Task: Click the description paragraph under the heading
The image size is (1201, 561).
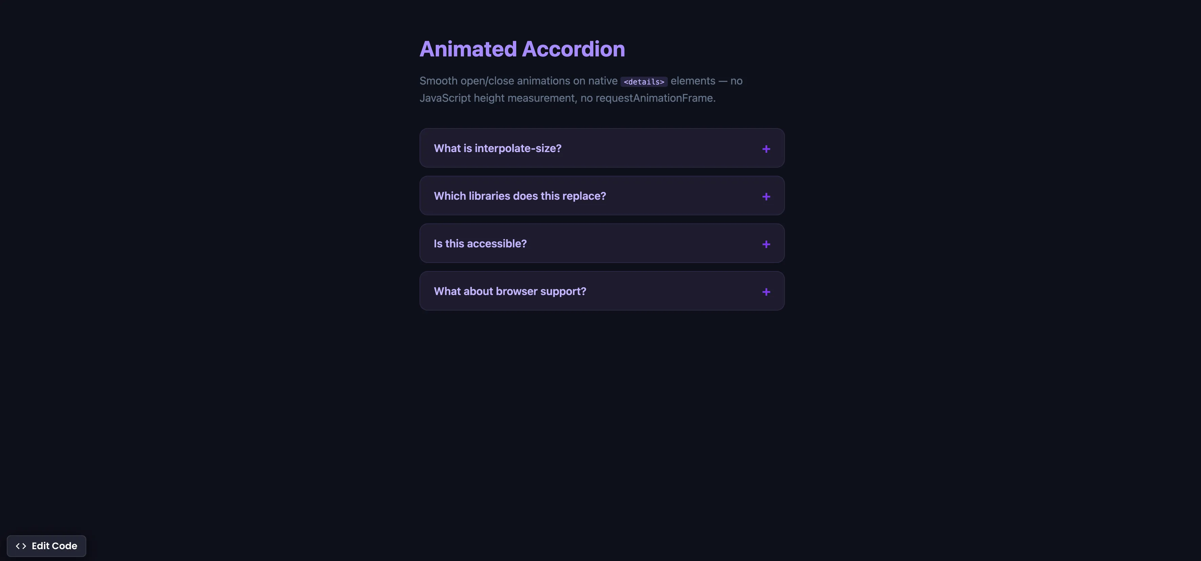Action: point(581,89)
